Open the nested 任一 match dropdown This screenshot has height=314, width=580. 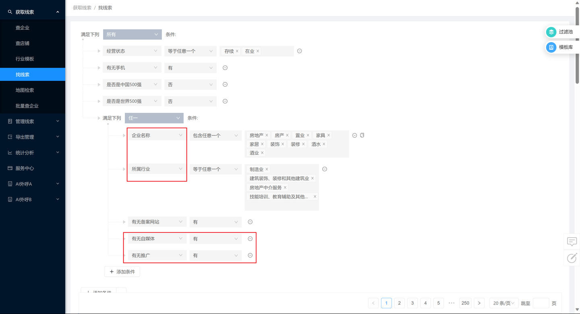pos(154,118)
